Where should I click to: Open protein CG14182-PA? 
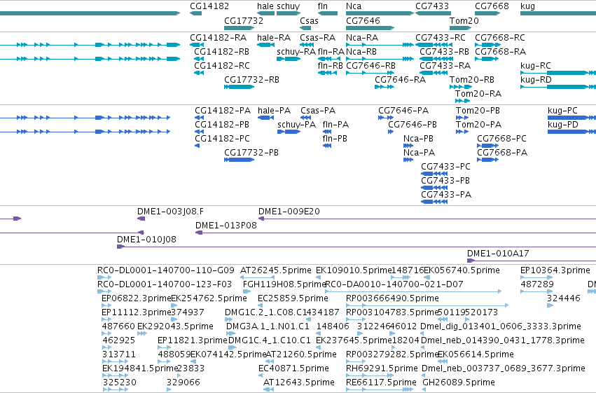(223, 111)
